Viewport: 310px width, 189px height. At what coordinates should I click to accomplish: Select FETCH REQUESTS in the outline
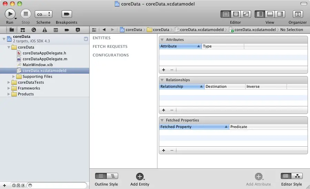[110, 46]
